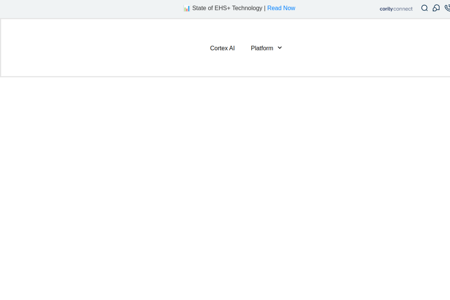Open the Cority Connect logo link
Screen dimensions: 450x300
(396, 9)
